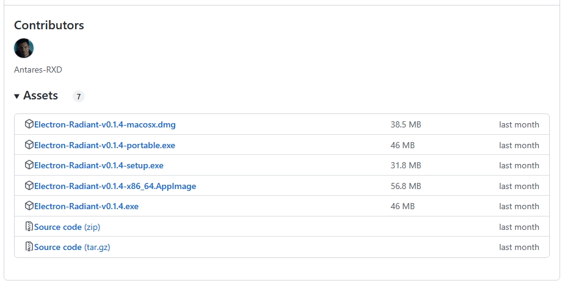Click archive icon beside Source code (tar.gz)

[29, 247]
